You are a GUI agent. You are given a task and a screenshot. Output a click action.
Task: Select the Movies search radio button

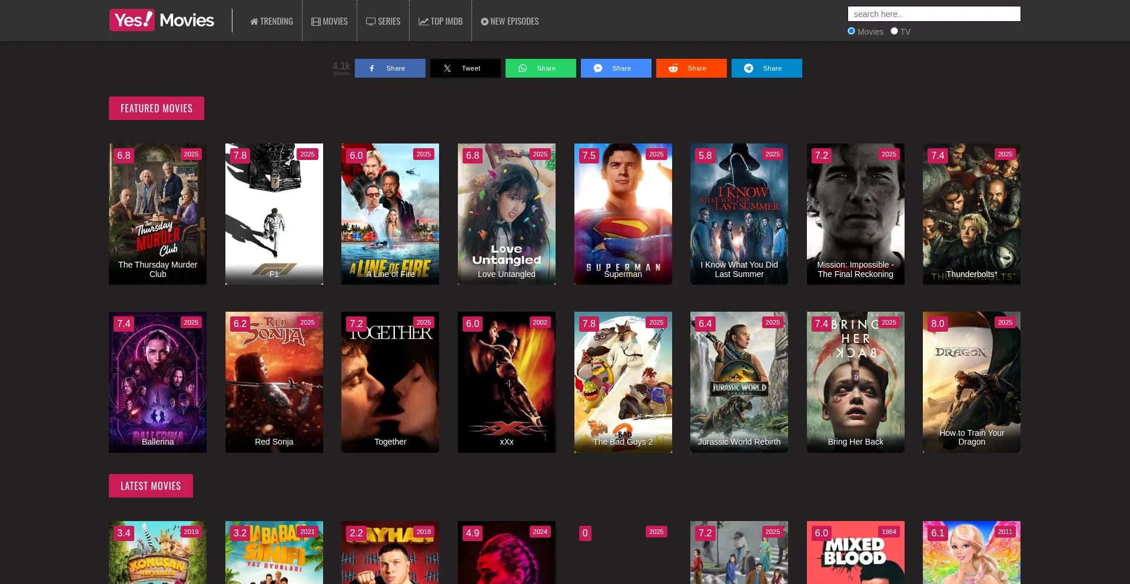[x=851, y=31]
